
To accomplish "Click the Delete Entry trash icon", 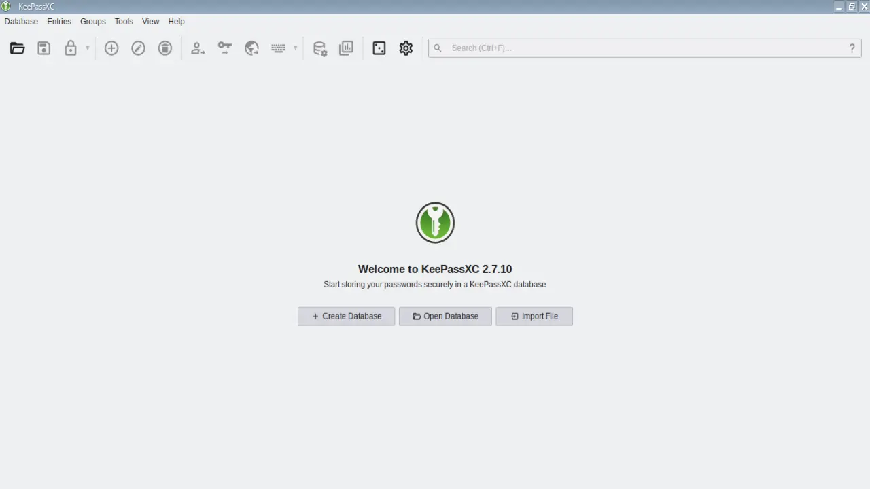I will tap(165, 48).
